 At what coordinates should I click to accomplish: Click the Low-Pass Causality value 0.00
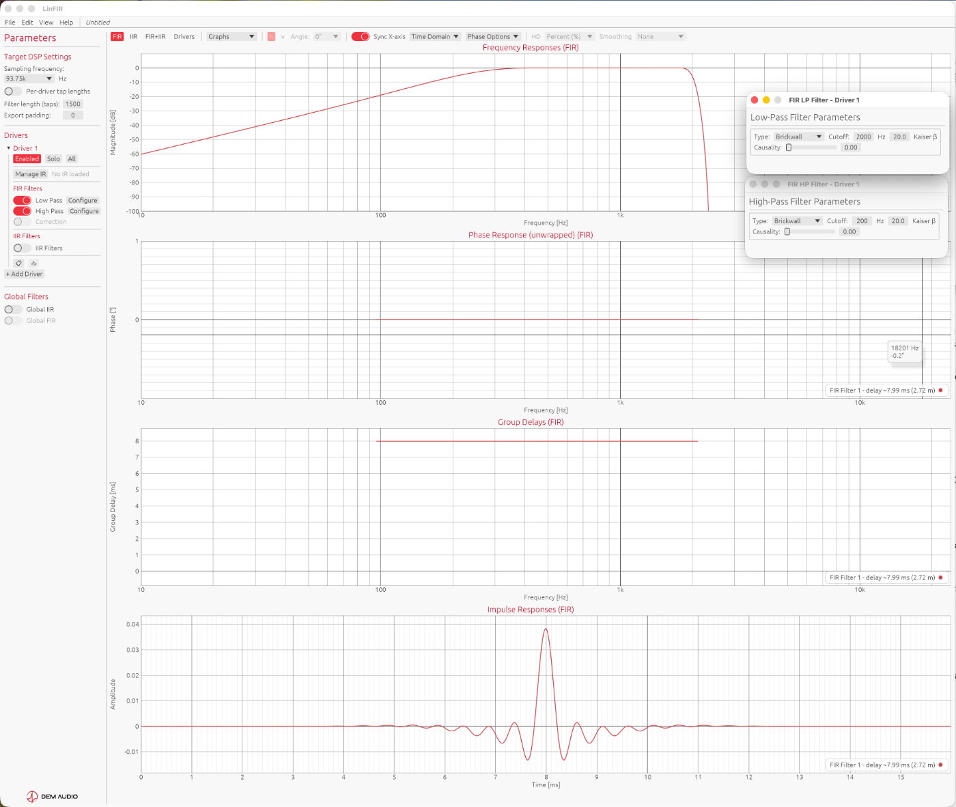pyautogui.click(x=851, y=147)
